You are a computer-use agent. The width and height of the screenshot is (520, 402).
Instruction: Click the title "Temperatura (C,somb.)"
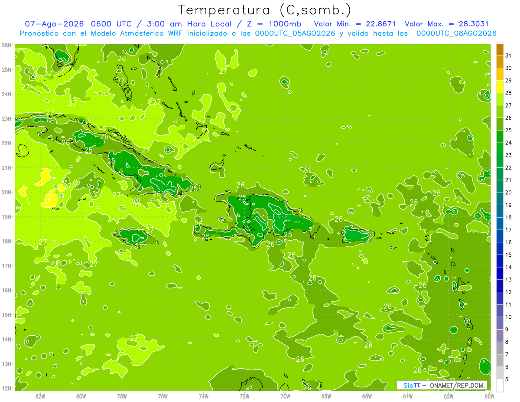(x=265, y=10)
